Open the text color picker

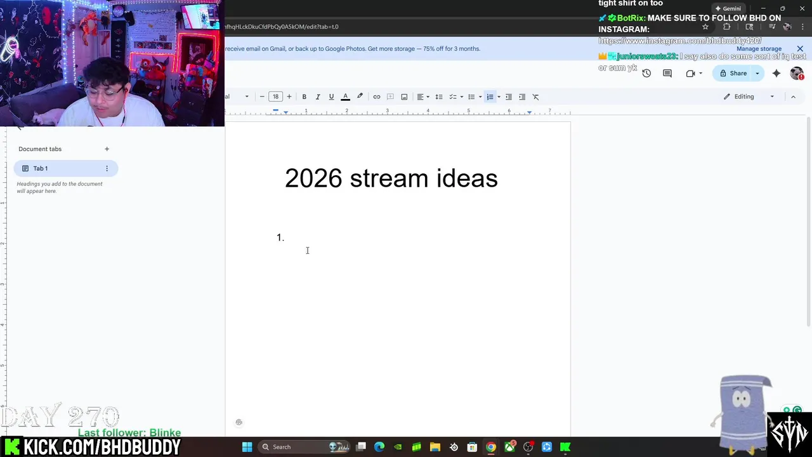[345, 96]
